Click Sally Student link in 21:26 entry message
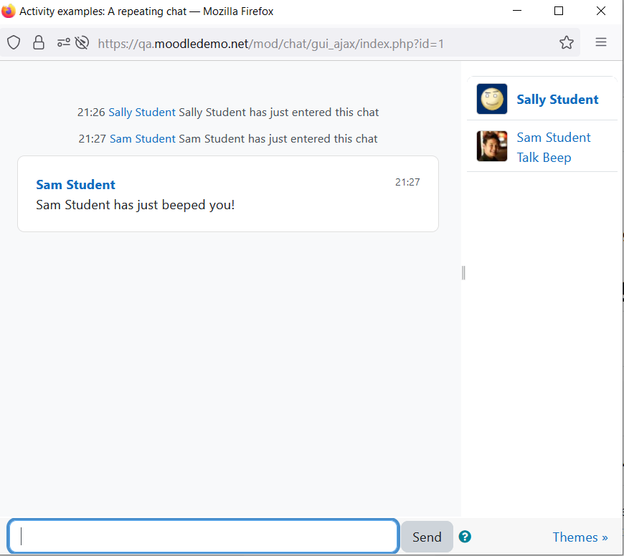This screenshot has height=556, width=624. pyautogui.click(x=142, y=112)
